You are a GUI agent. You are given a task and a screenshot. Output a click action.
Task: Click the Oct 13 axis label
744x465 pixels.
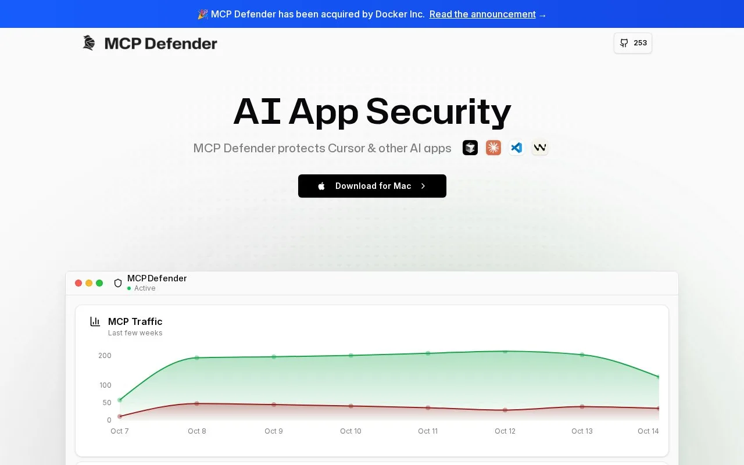tap(582, 431)
